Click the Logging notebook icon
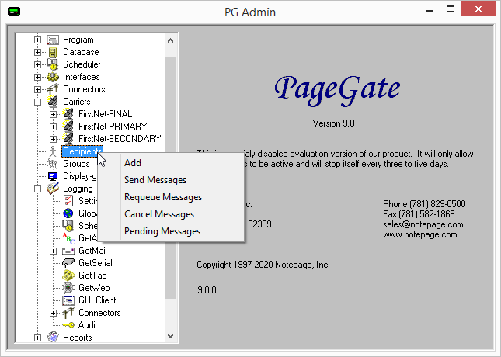Viewport: 501px width, 357px height. pos(53,189)
